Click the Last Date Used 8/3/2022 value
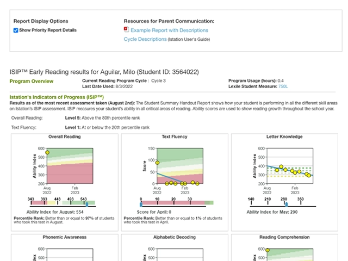Screen dimensions: 348x261 pyautogui.click(x=124, y=86)
